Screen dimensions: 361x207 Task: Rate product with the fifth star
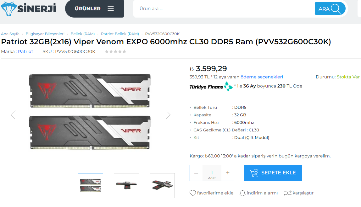click(124, 51)
